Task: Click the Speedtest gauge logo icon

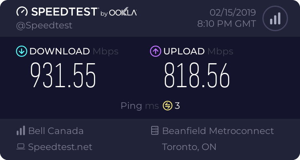Action: tap(22, 12)
